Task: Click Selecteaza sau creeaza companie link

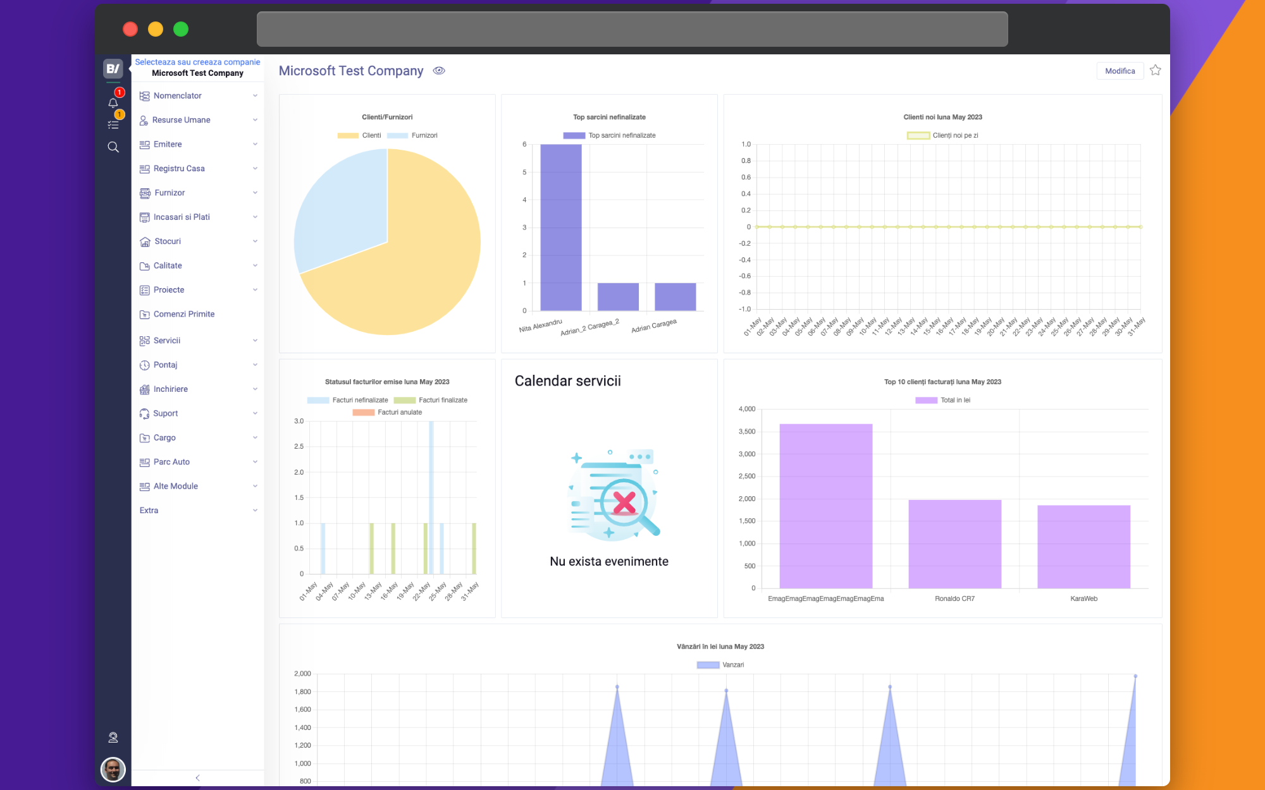Action: tap(197, 62)
